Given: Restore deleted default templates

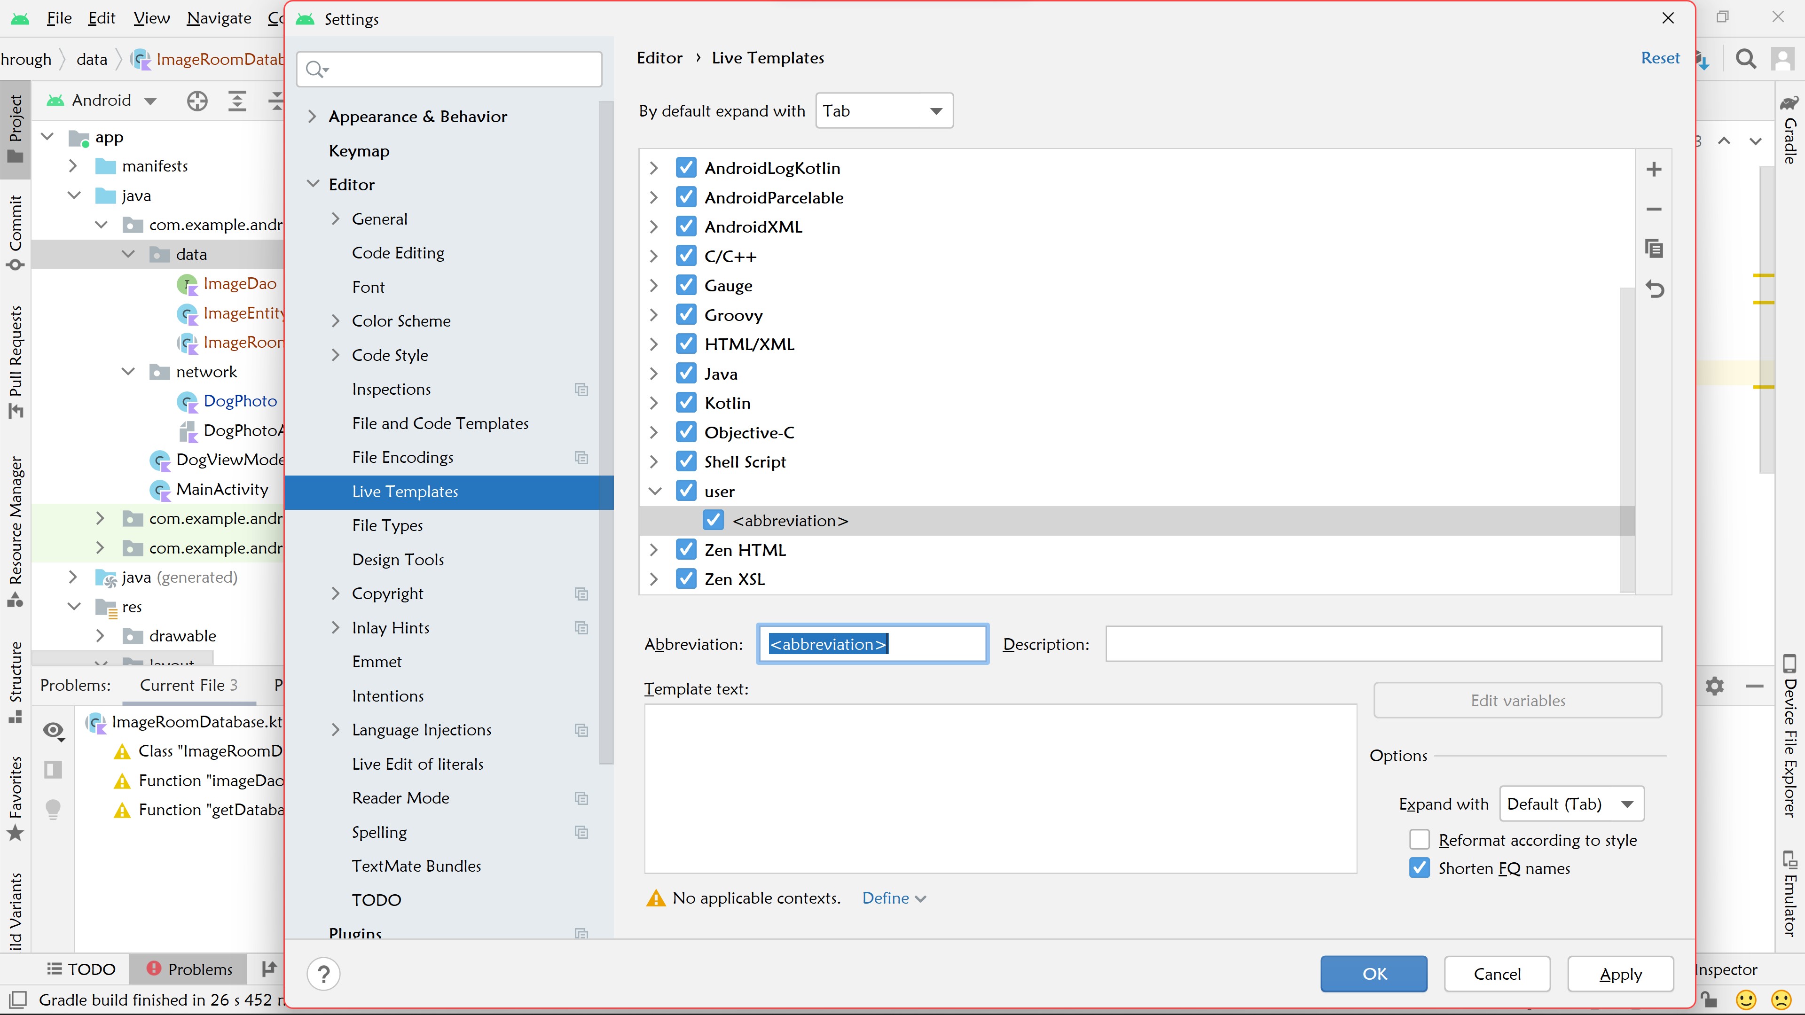Looking at the screenshot, I should point(1656,289).
